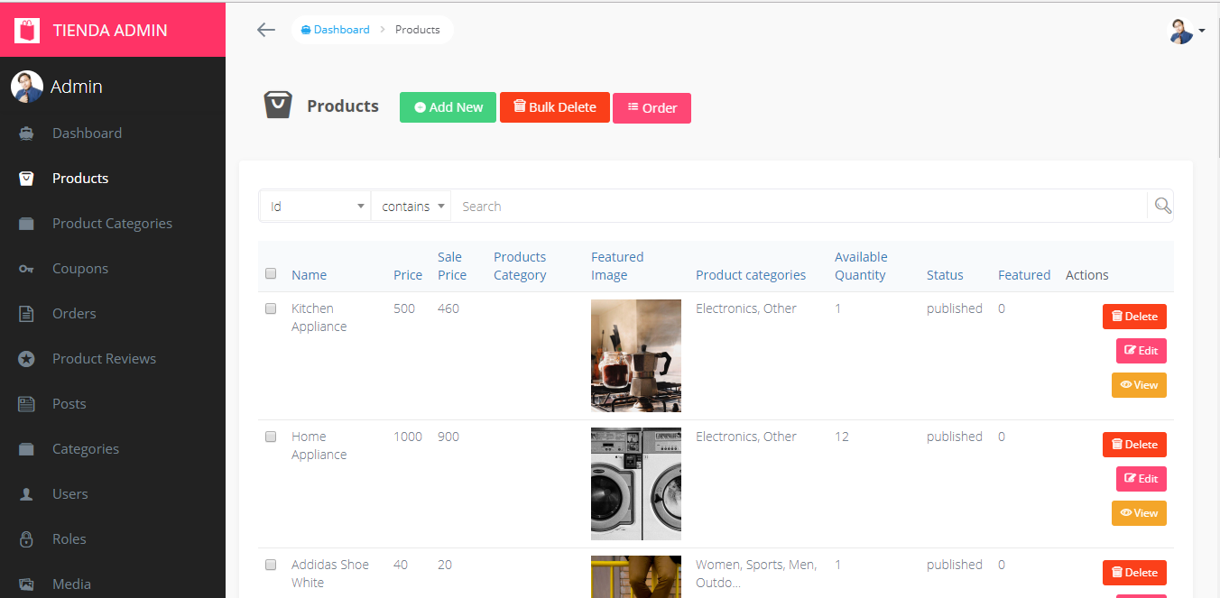
Task: Sort by the Status column header
Action: 945,275
